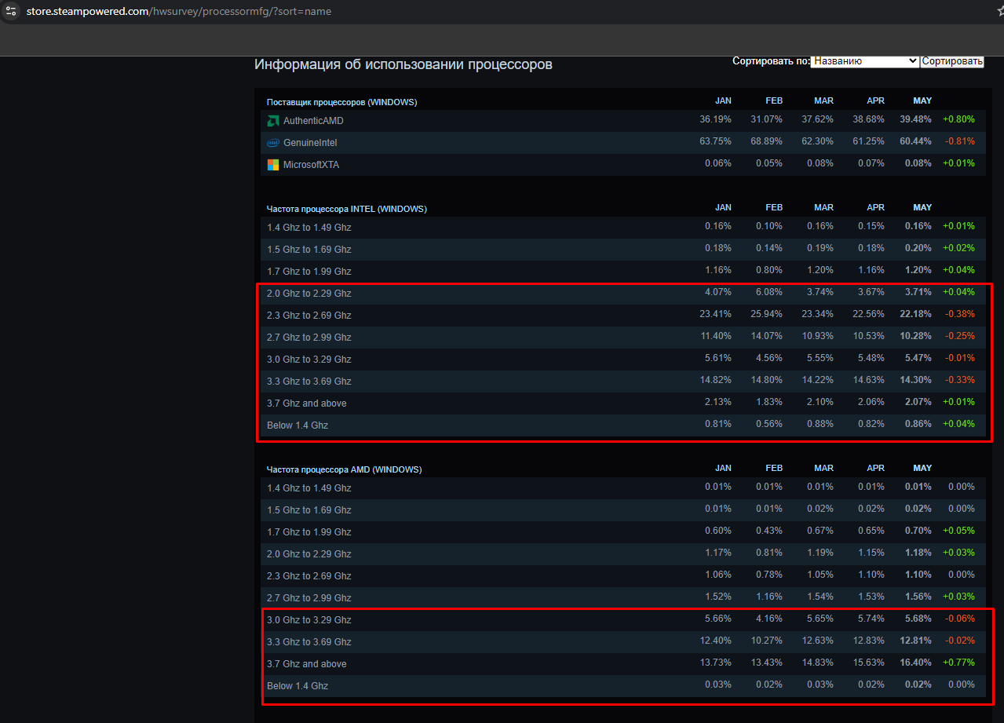Click the 63.75% JAN value for GenuineIntel
This screenshot has height=723, width=1004.
click(x=716, y=141)
